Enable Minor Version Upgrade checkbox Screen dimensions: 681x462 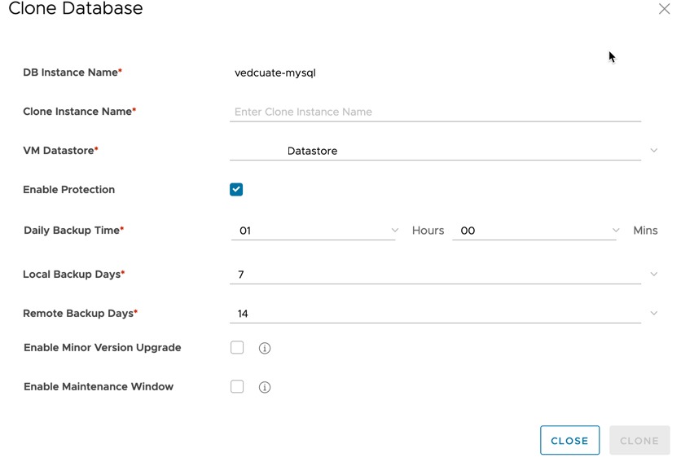pos(237,348)
